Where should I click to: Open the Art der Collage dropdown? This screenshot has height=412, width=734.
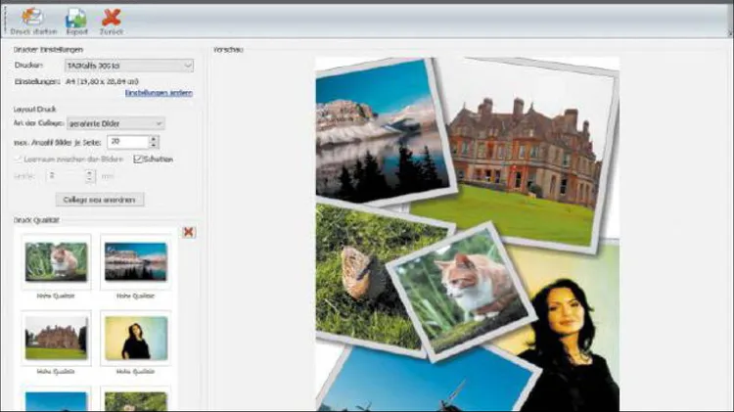coord(115,123)
